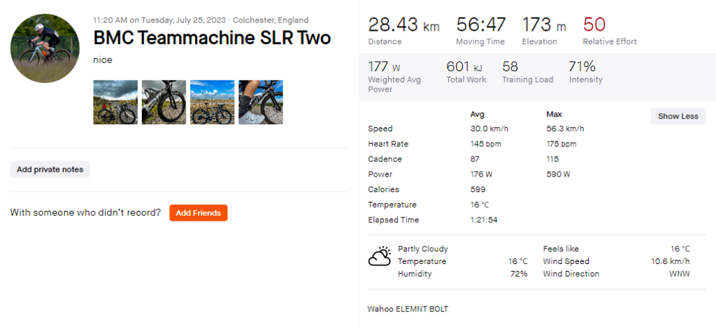
Task: Click the Power row label
Action: tap(380, 174)
